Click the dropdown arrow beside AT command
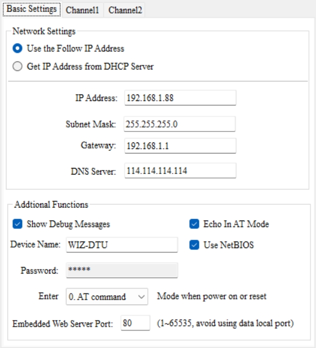The height and width of the screenshot is (348, 316). (x=141, y=296)
